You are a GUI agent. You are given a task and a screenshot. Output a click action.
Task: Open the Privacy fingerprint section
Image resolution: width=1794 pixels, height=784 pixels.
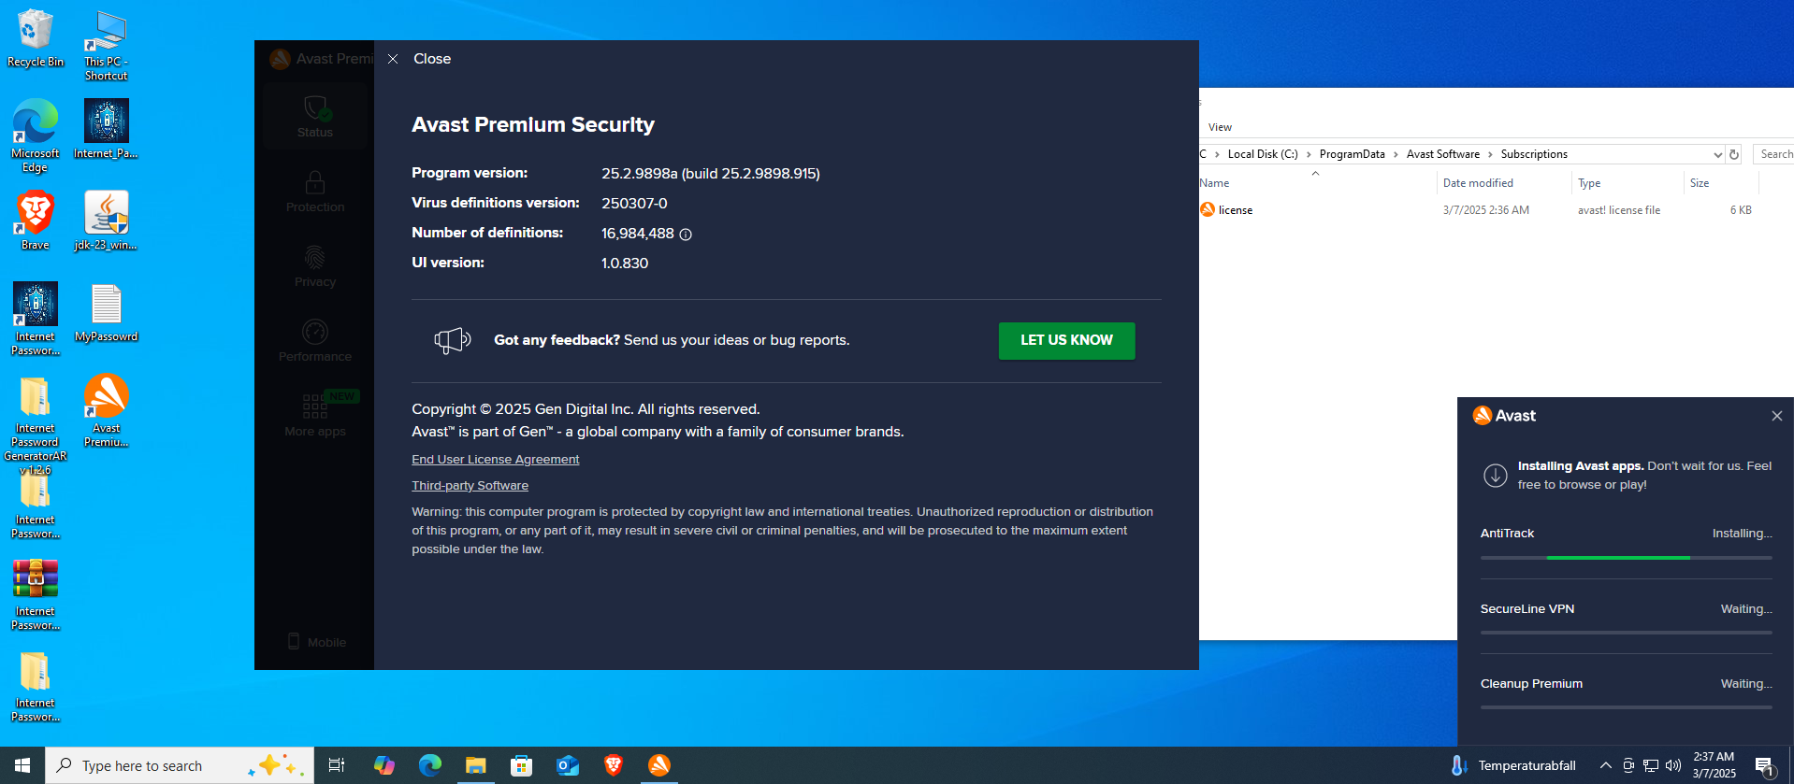(314, 266)
